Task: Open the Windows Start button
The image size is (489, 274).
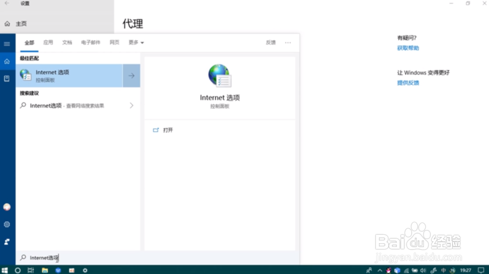Action: coord(4,270)
